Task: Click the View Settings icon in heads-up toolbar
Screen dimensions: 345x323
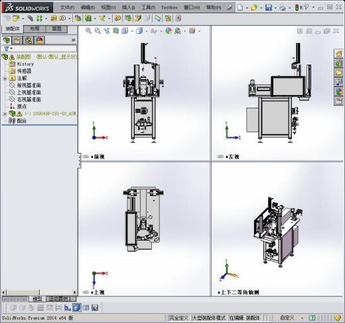Action: click(192, 31)
